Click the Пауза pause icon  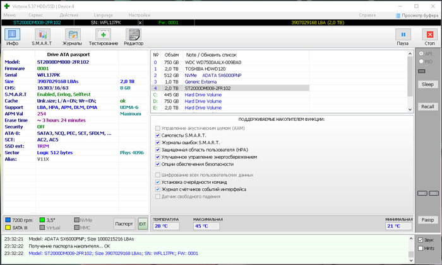point(403,35)
